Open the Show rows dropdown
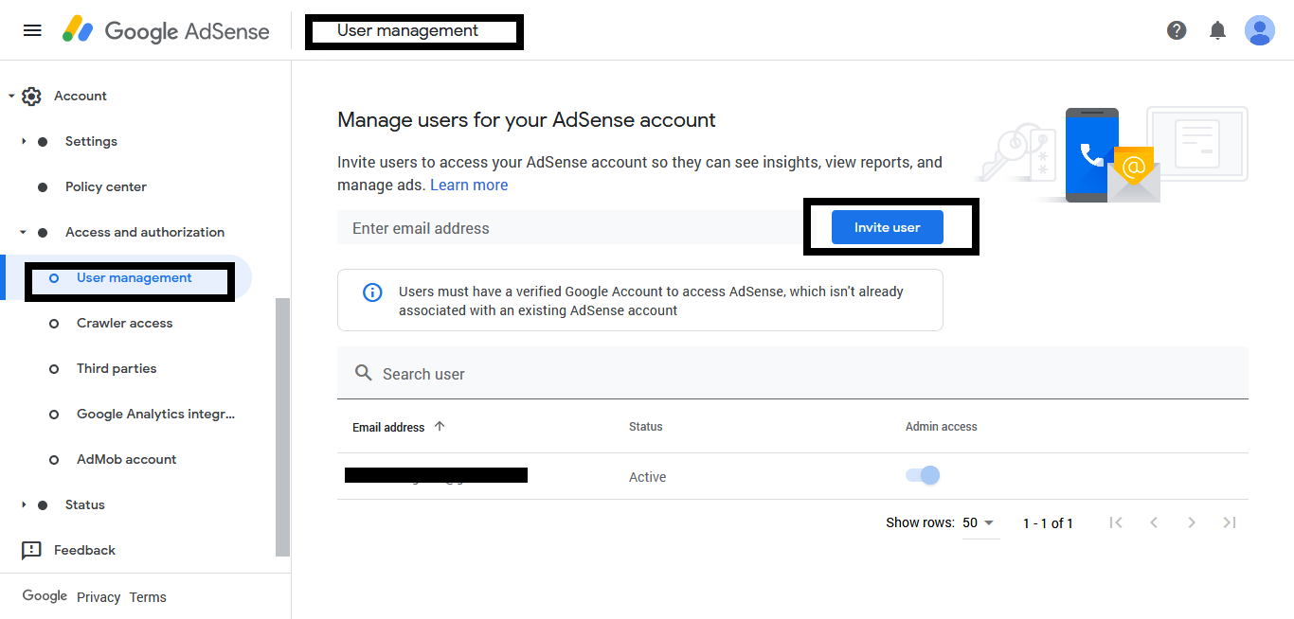Screen dimensions: 1294x619 tap(979, 522)
